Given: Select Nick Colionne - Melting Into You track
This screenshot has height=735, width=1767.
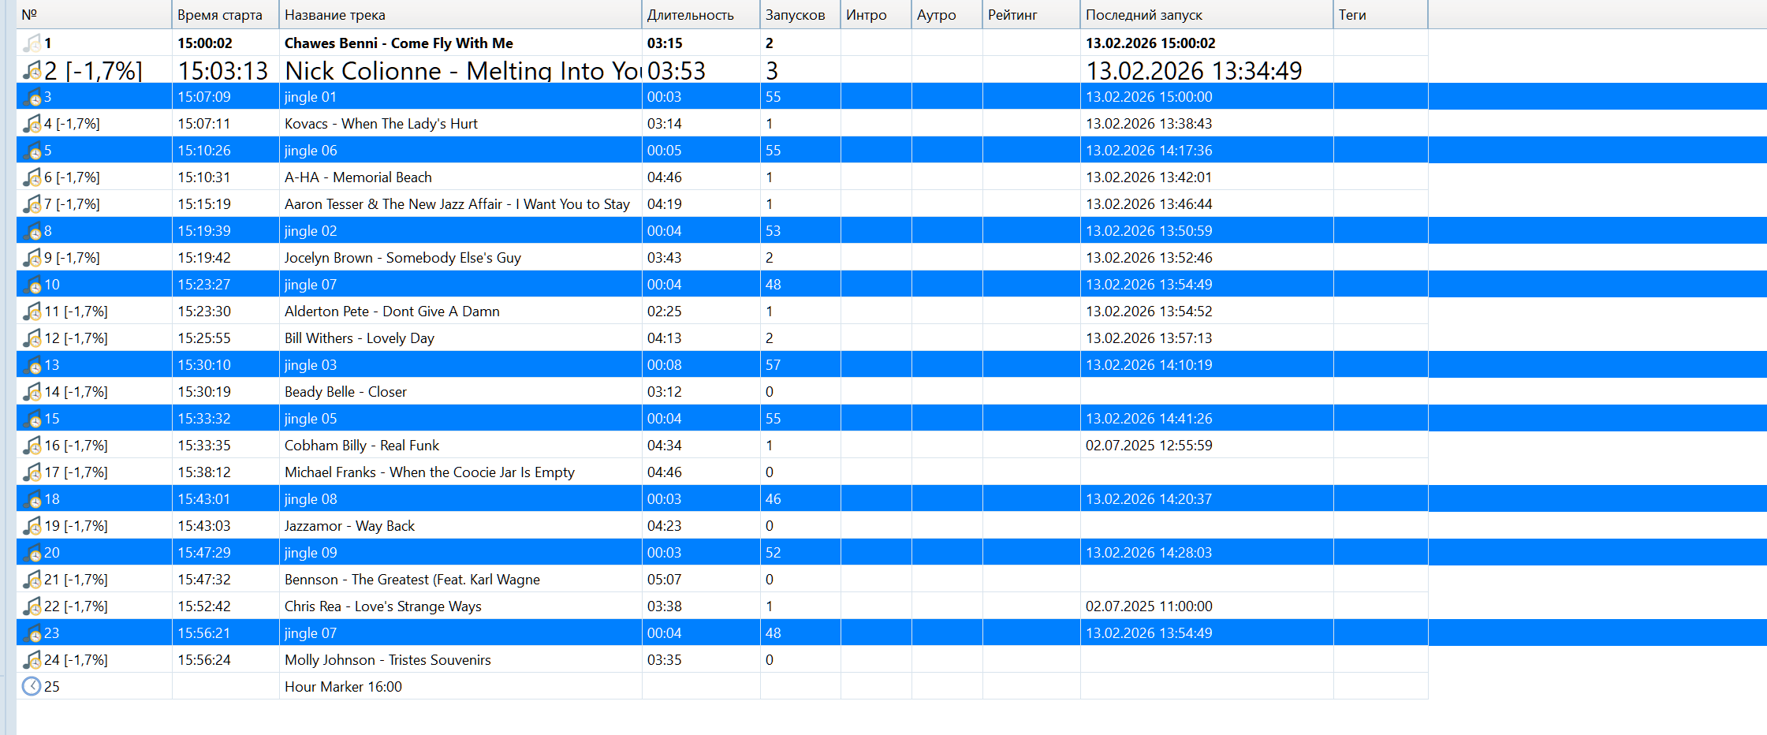Looking at the screenshot, I should (x=461, y=71).
